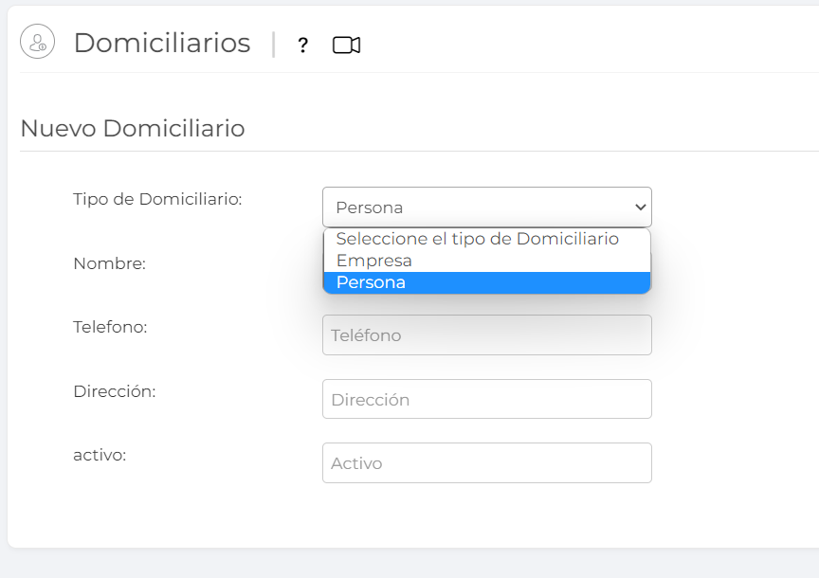Screen dimensions: 819x578
Task: Click the "Domiciliarios" page title
Action: tap(162, 43)
